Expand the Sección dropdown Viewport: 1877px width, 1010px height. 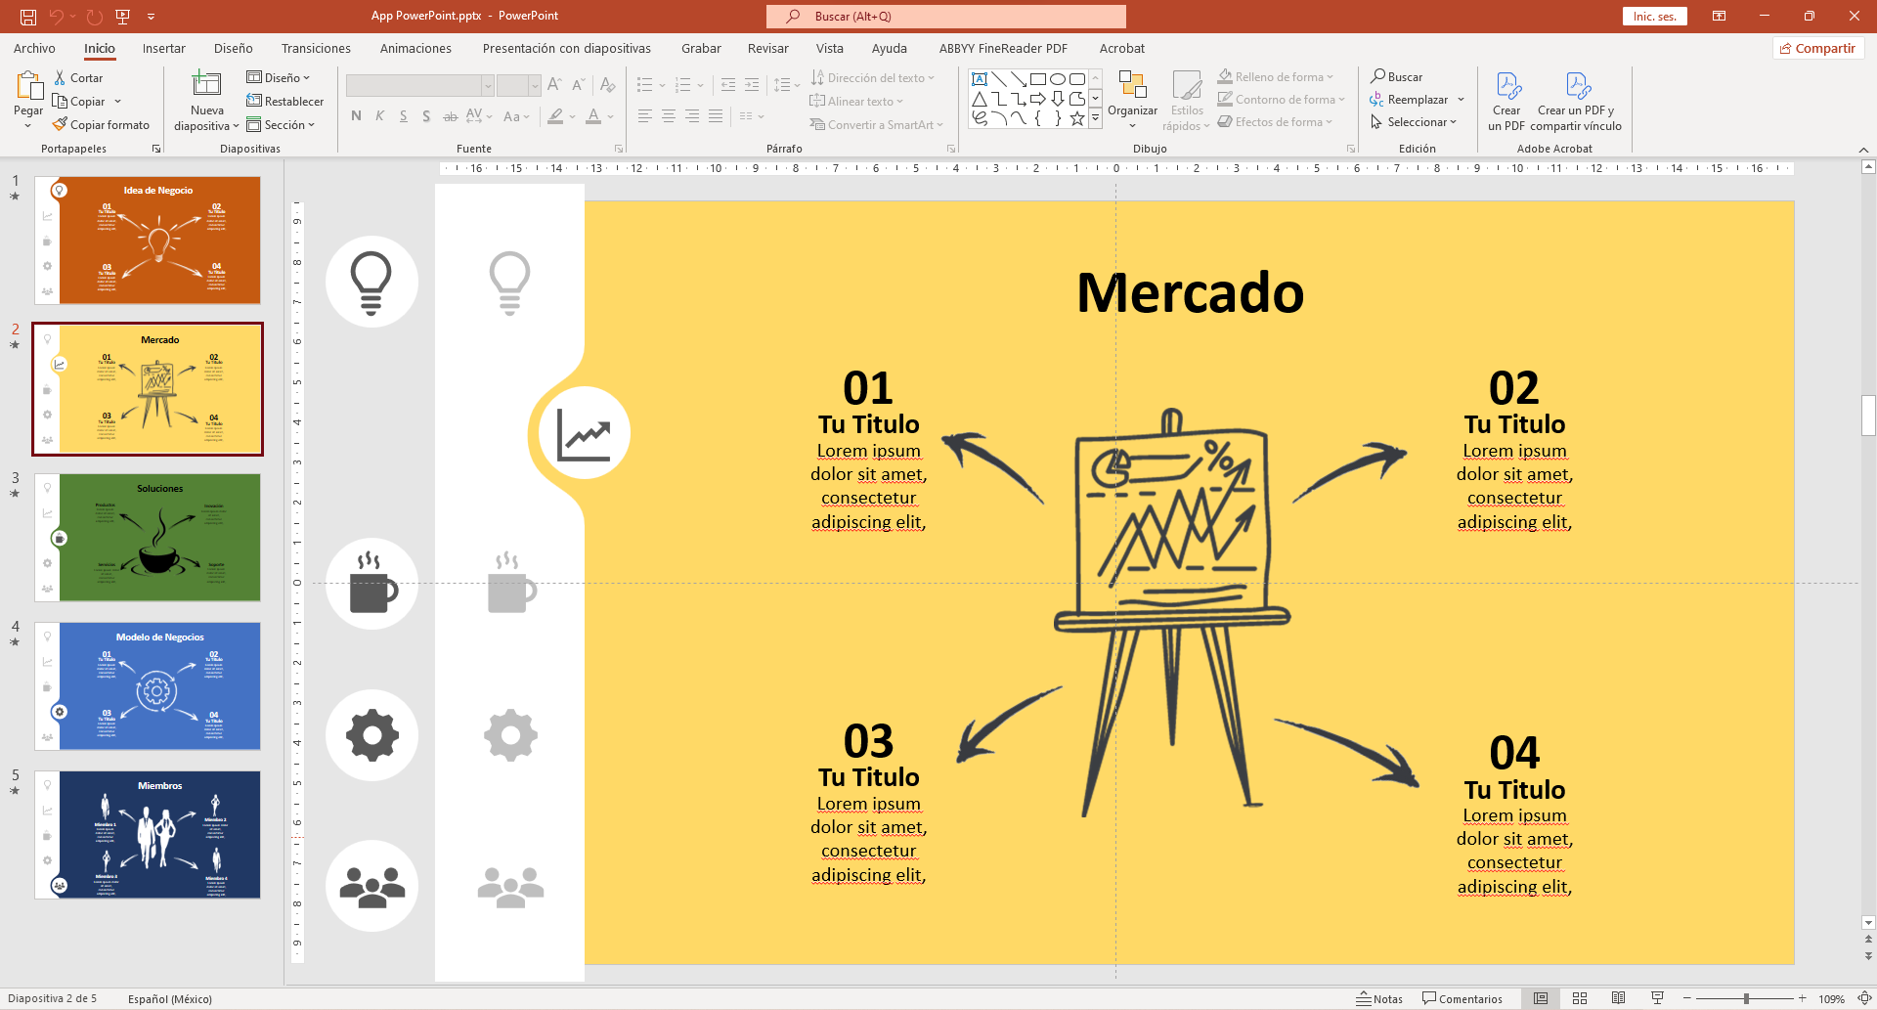point(282,125)
